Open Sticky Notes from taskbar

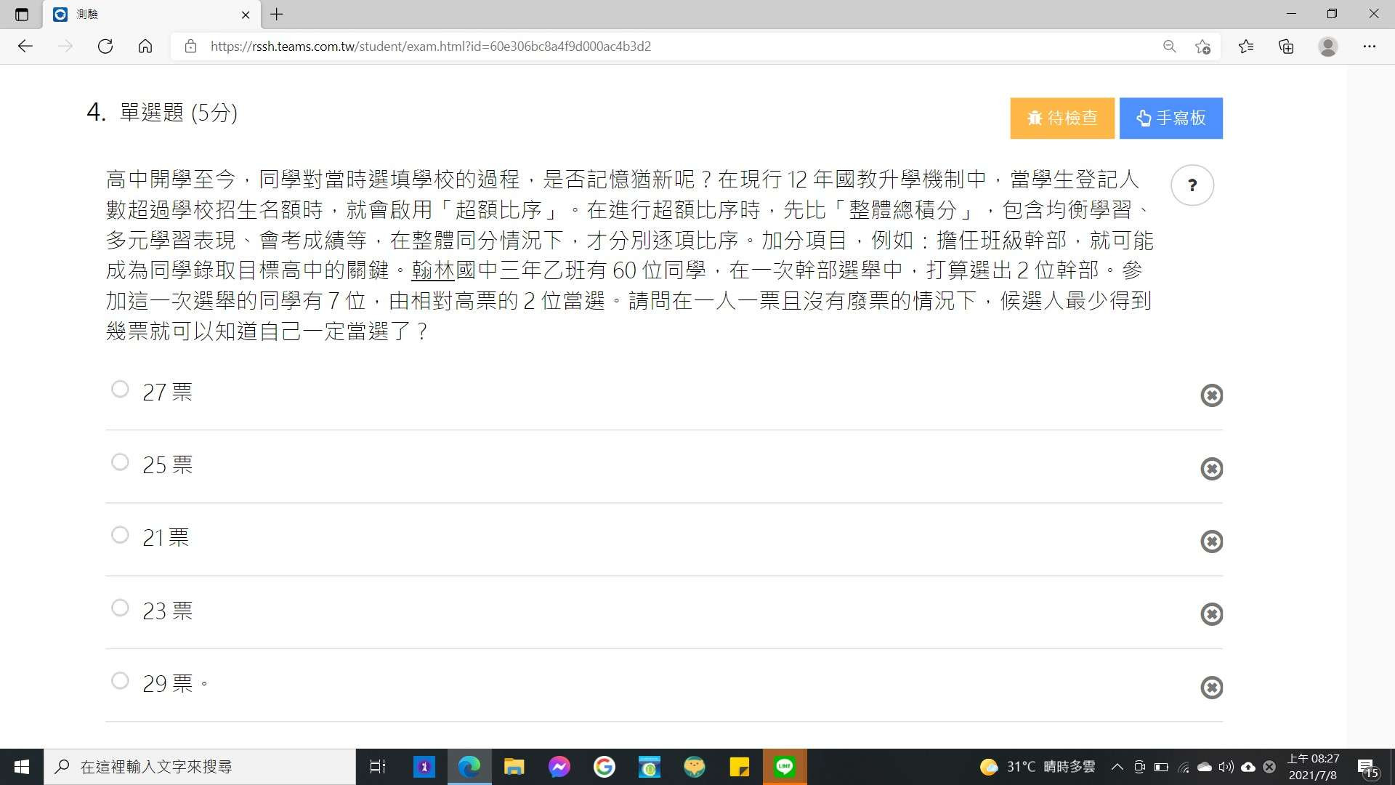click(x=740, y=767)
